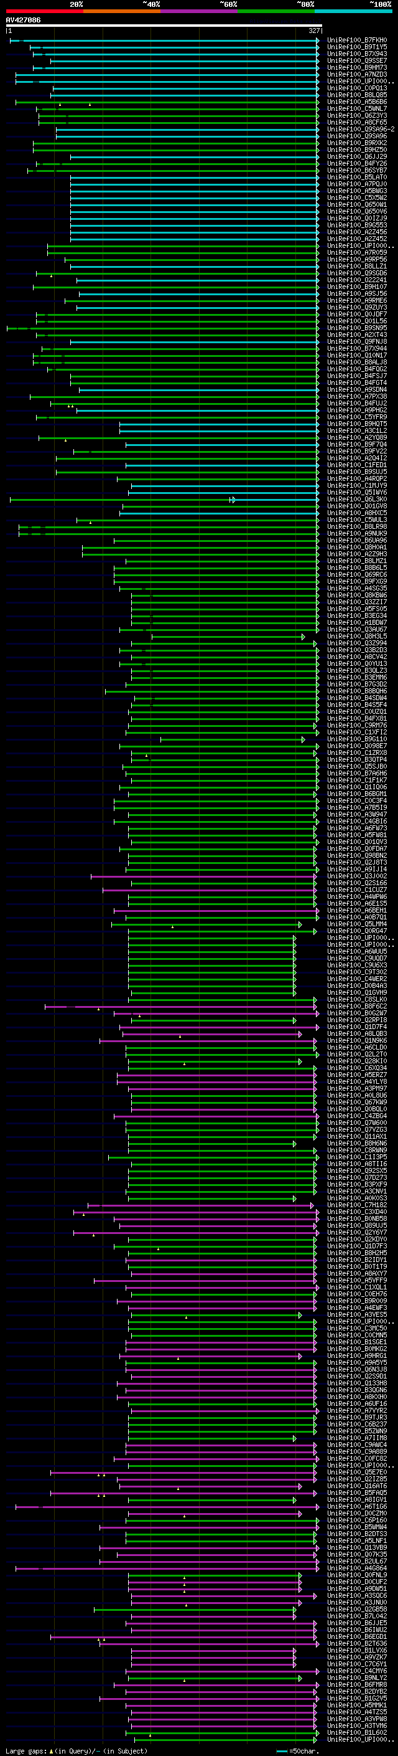Select the UniRef100_A7R059 label

click(x=357, y=253)
